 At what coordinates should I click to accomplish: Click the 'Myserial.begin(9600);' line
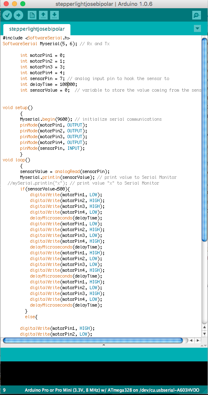click(46, 119)
